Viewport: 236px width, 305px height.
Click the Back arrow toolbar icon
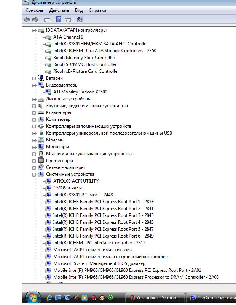(x=27, y=19)
